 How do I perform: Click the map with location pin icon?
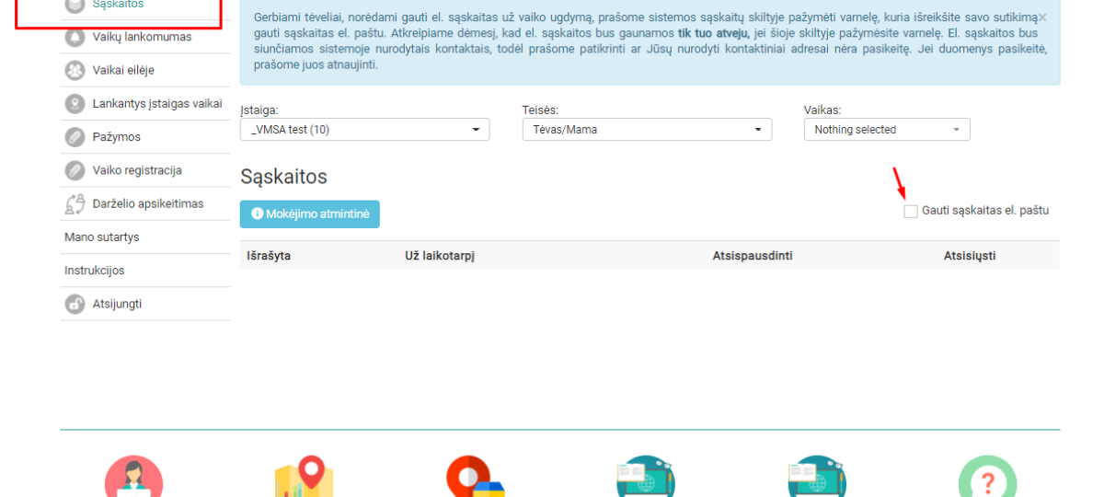tap(305, 477)
